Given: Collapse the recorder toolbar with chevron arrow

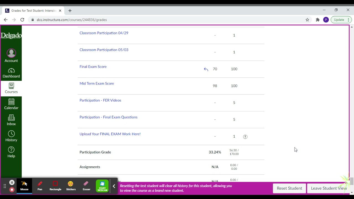Looking at the screenshot, I should tap(114, 186).
